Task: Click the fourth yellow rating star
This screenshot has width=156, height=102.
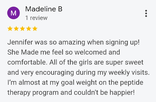Action: 29,29
